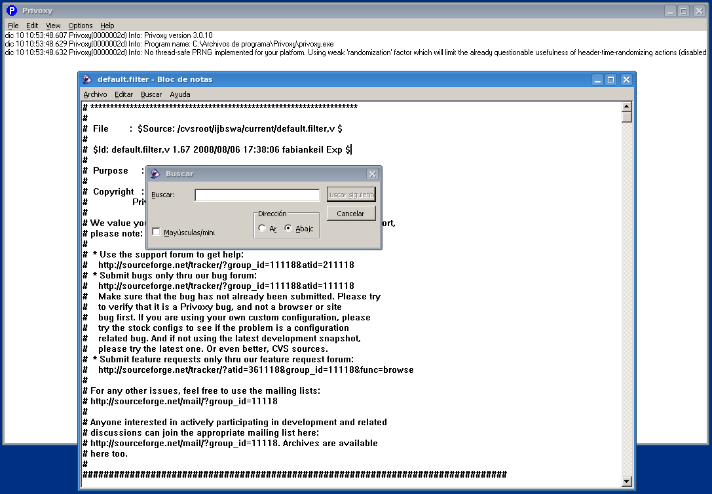Click the 'Submit bugs only thru our bug forum' line
The image size is (712, 494).
click(170, 276)
